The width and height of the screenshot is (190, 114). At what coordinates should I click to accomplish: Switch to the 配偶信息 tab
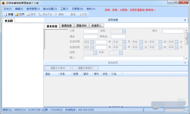click(66, 26)
